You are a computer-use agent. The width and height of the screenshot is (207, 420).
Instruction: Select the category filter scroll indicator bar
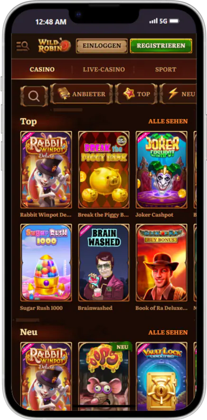pos(68,110)
